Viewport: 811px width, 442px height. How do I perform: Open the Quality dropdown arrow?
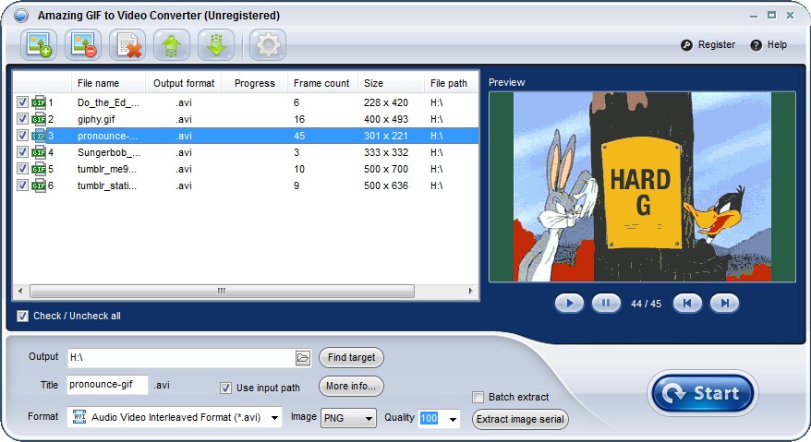click(454, 419)
